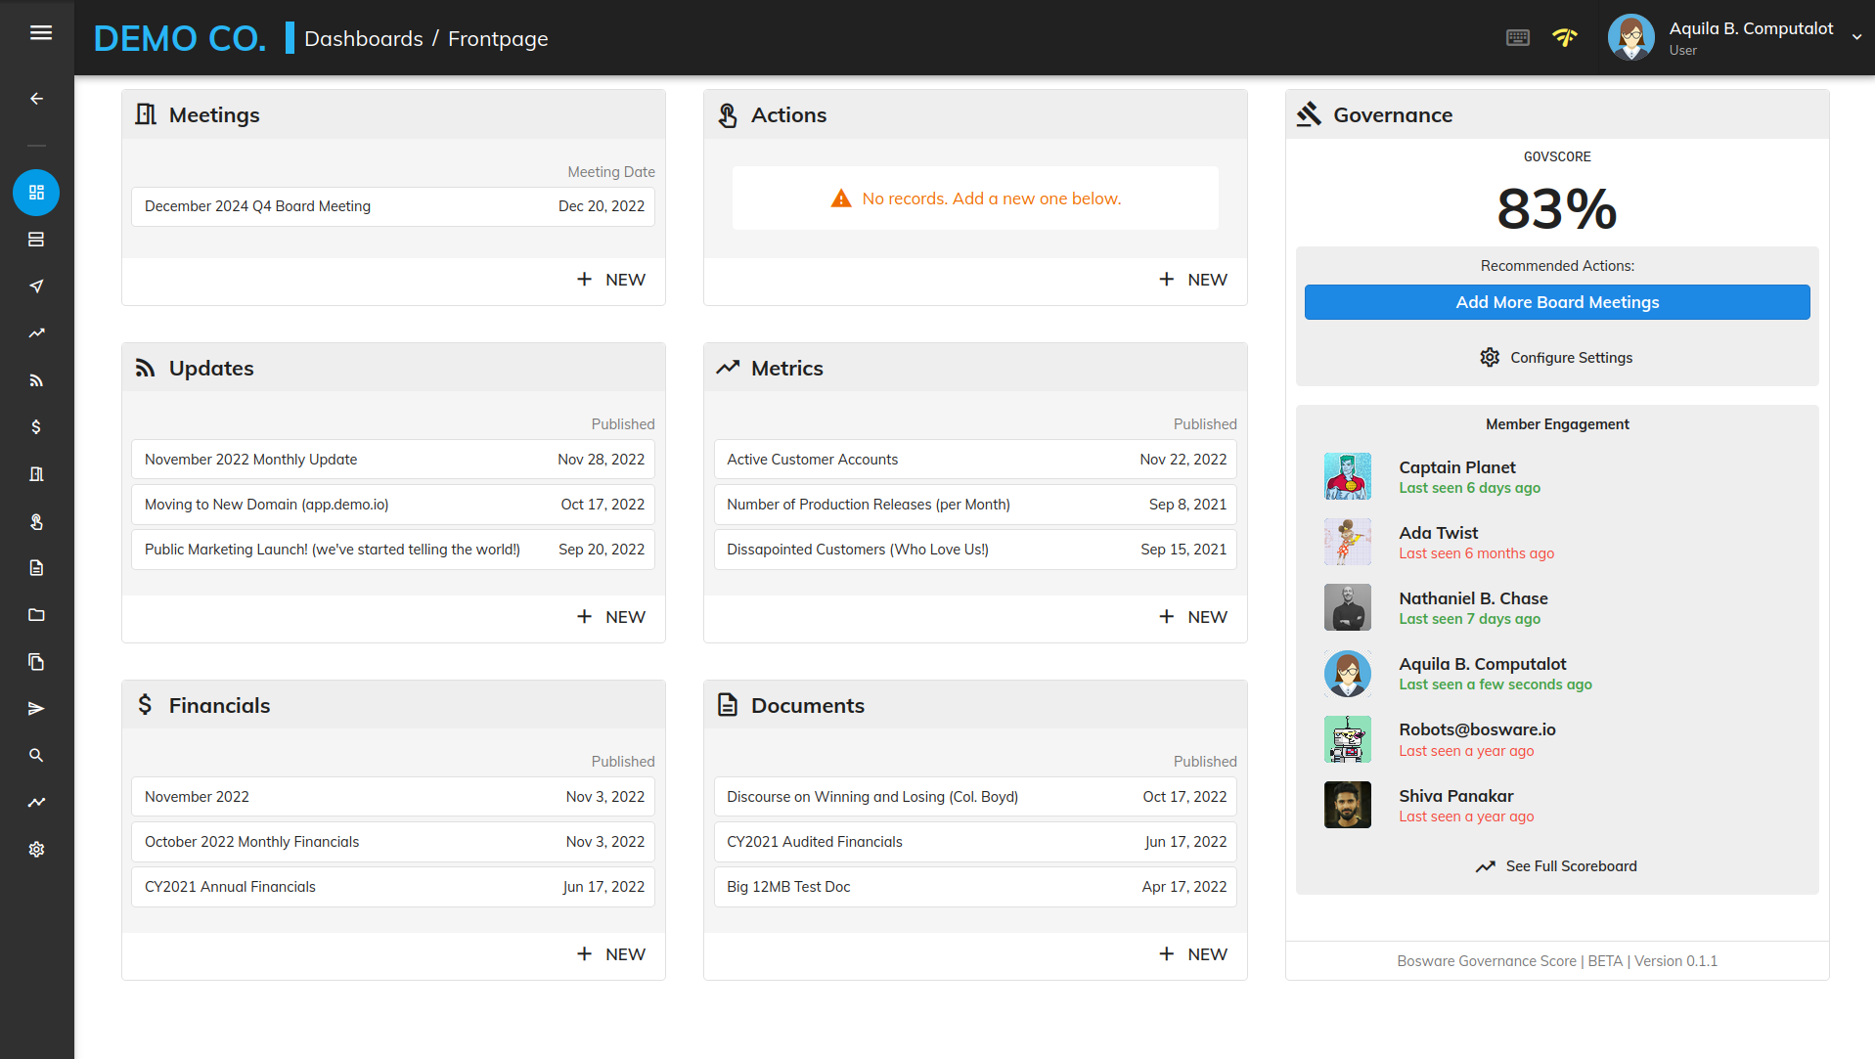Open the hamburger menu in the sidebar

(40, 33)
